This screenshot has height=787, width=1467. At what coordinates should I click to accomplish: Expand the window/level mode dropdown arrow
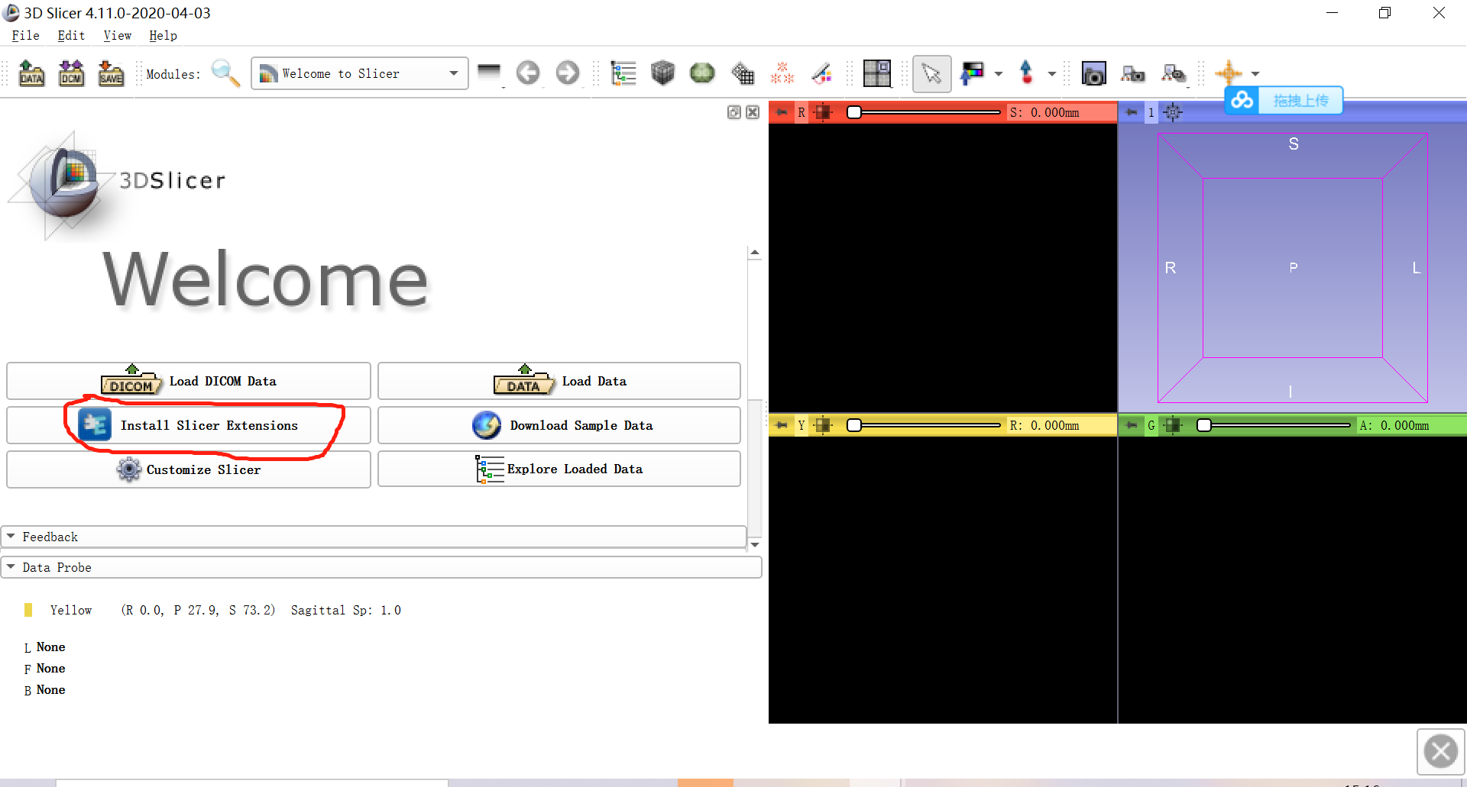998,74
